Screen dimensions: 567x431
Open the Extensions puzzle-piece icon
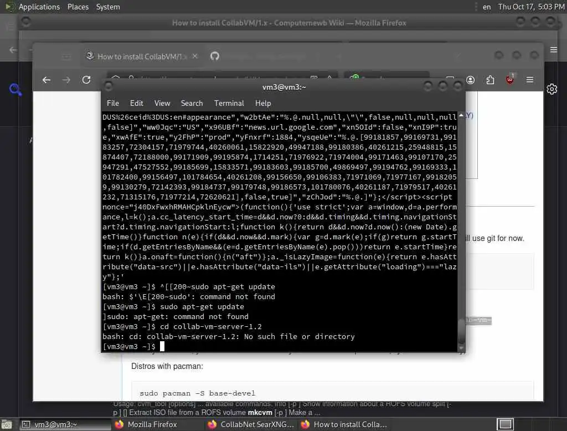point(490,80)
